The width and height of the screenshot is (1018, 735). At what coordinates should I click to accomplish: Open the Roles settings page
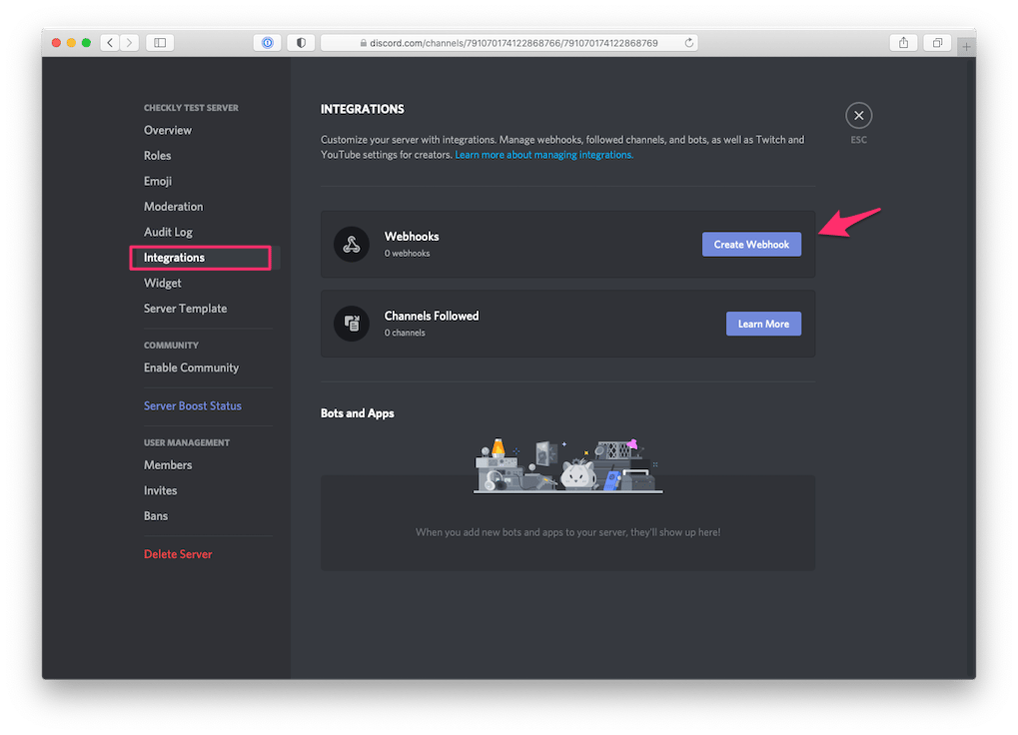pyautogui.click(x=157, y=156)
